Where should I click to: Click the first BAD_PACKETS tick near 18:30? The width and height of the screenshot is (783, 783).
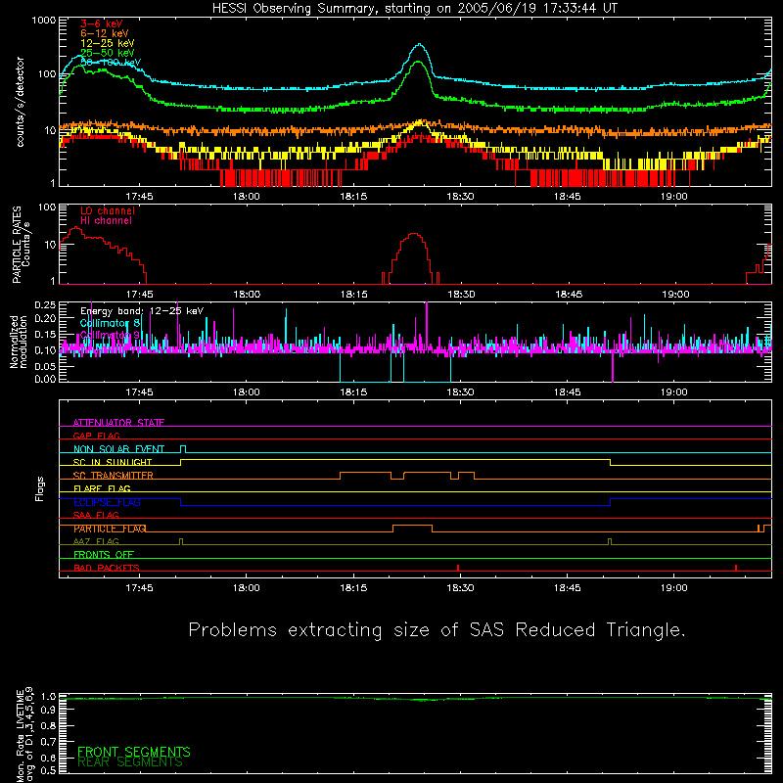458,568
